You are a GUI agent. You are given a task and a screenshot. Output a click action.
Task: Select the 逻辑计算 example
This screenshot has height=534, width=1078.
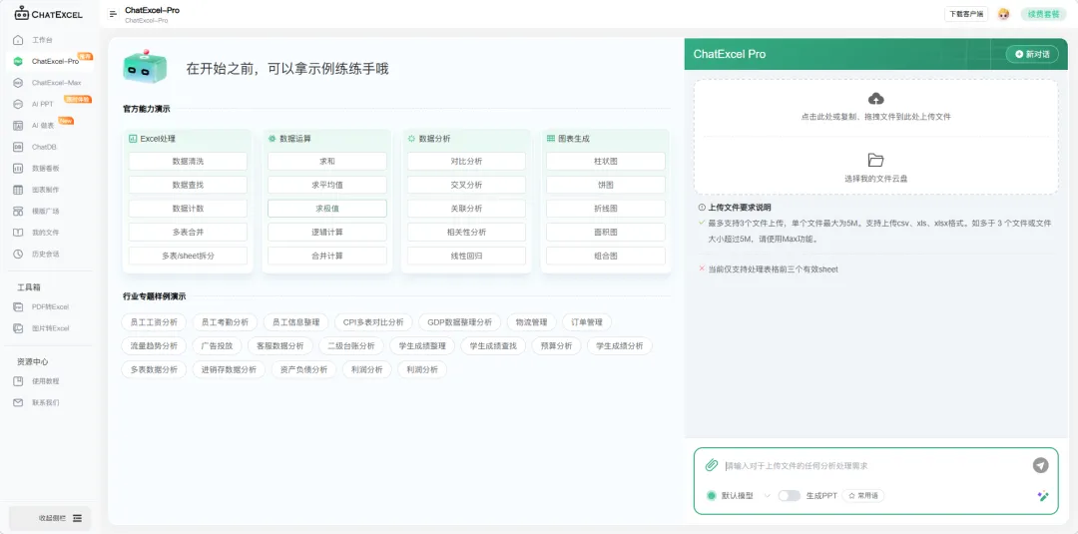[327, 233]
